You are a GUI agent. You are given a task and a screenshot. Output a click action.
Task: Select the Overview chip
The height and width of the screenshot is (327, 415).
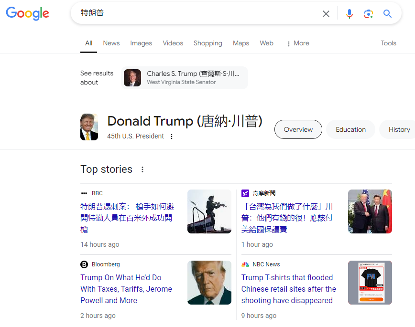(x=298, y=129)
